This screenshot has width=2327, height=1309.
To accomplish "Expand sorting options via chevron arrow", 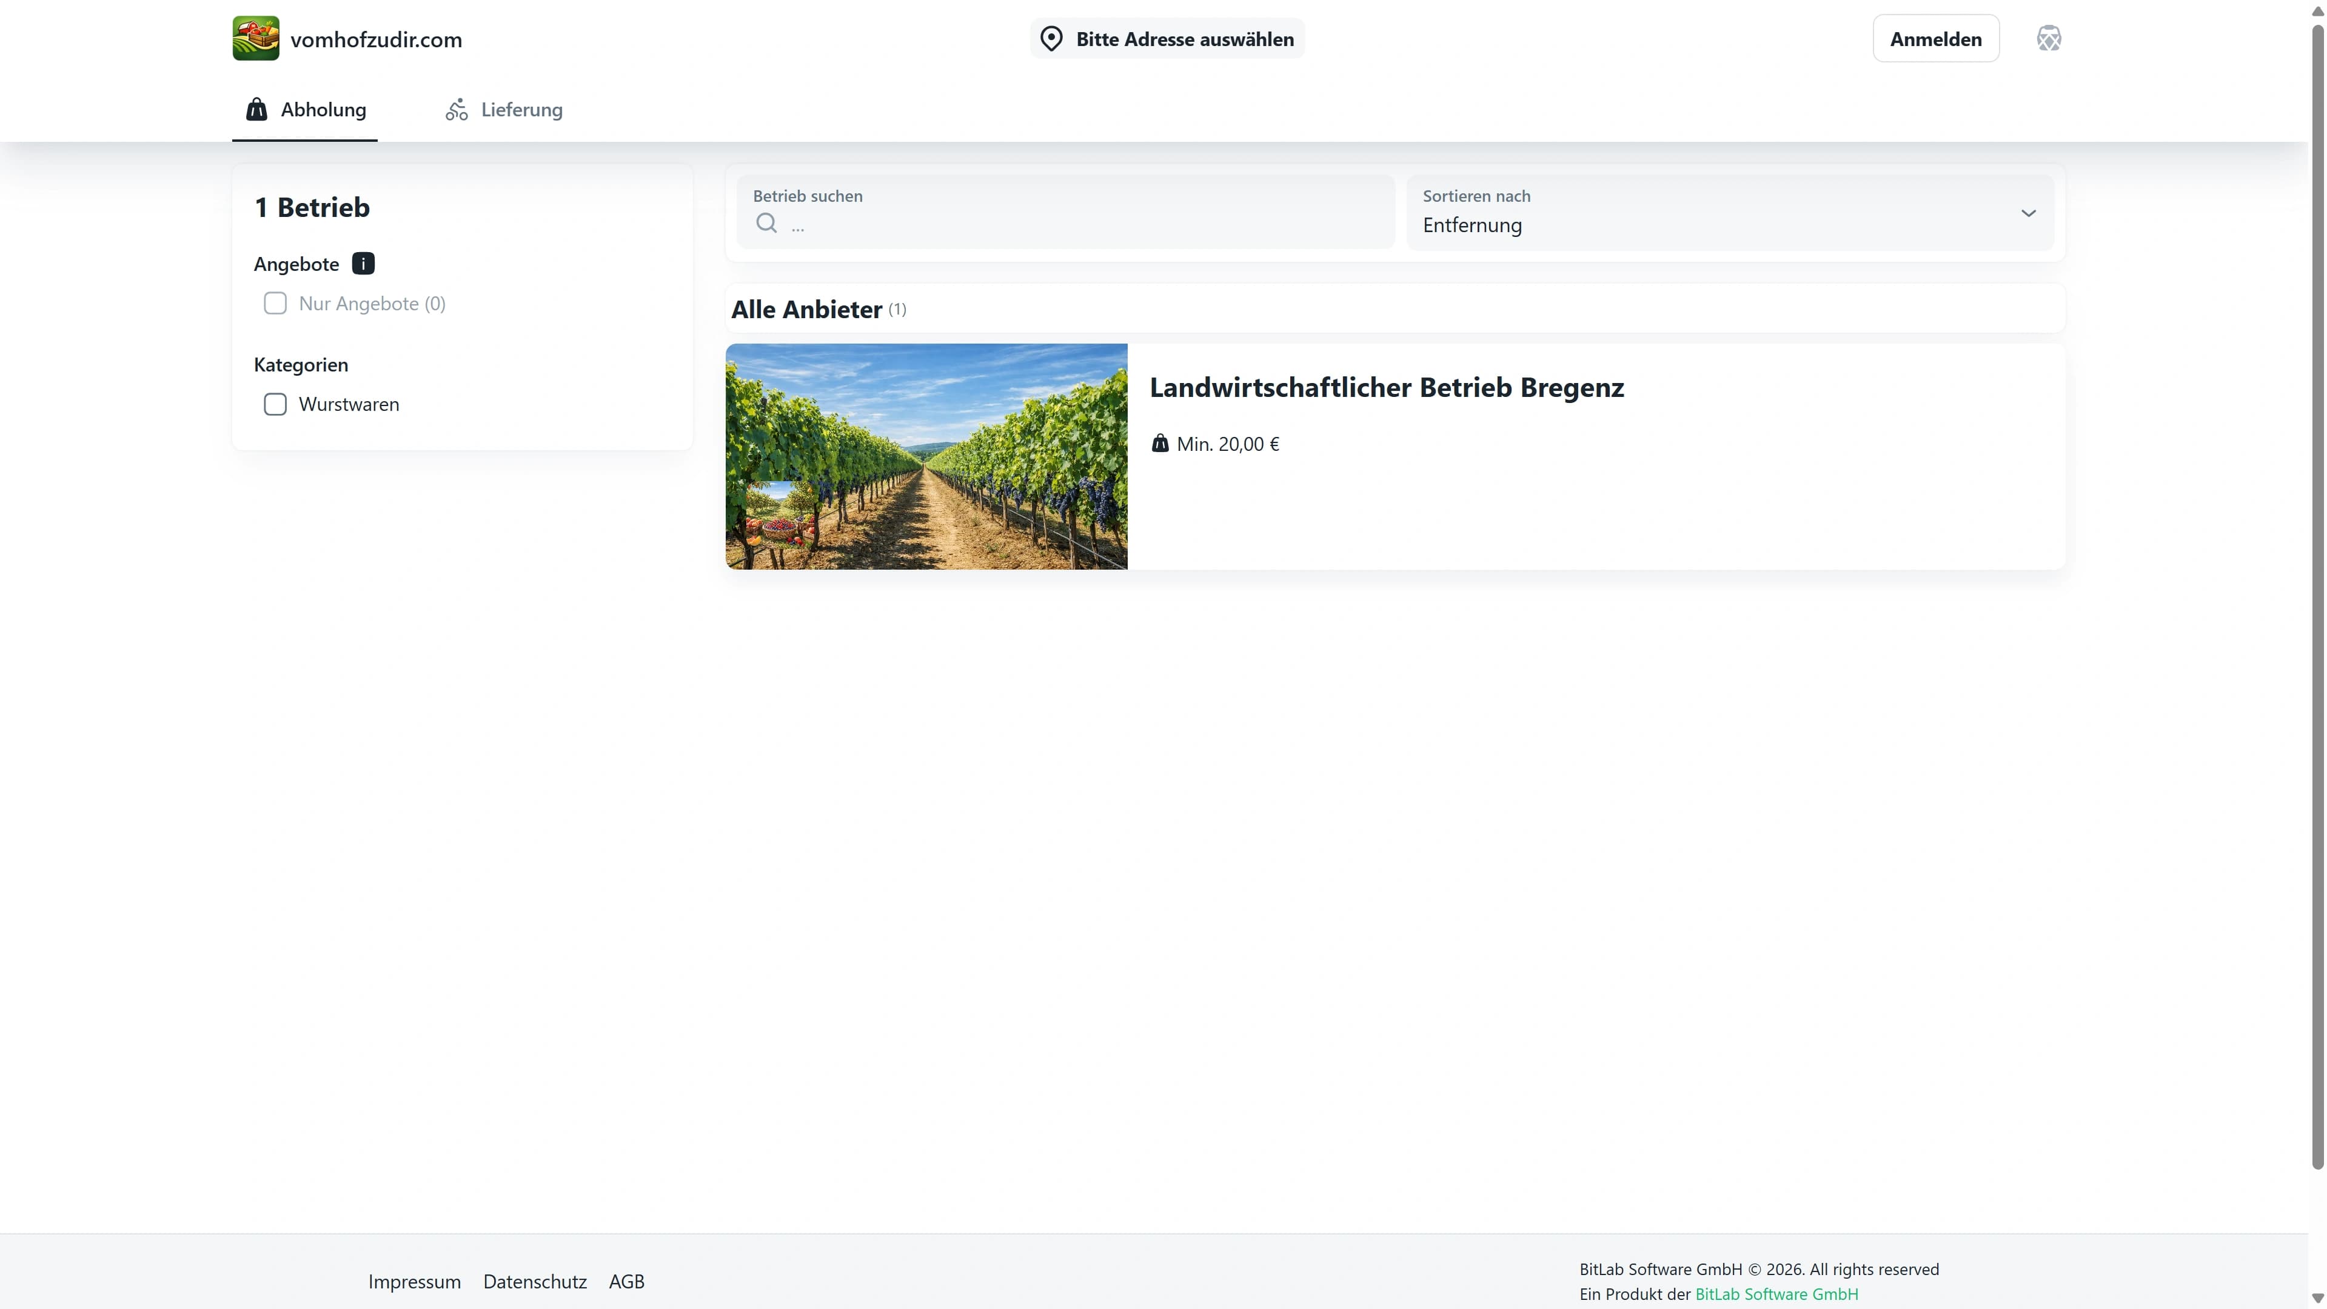I will tap(2028, 213).
